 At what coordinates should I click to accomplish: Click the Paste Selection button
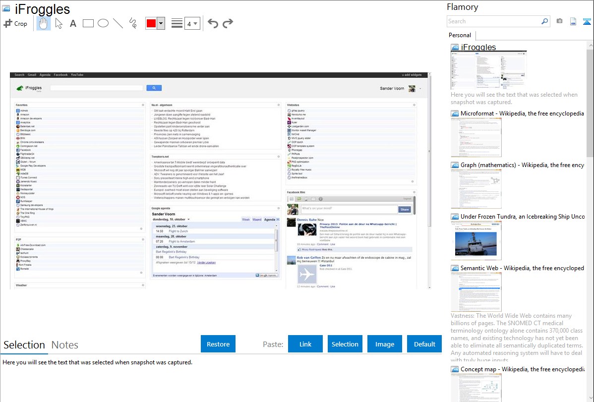click(x=345, y=344)
